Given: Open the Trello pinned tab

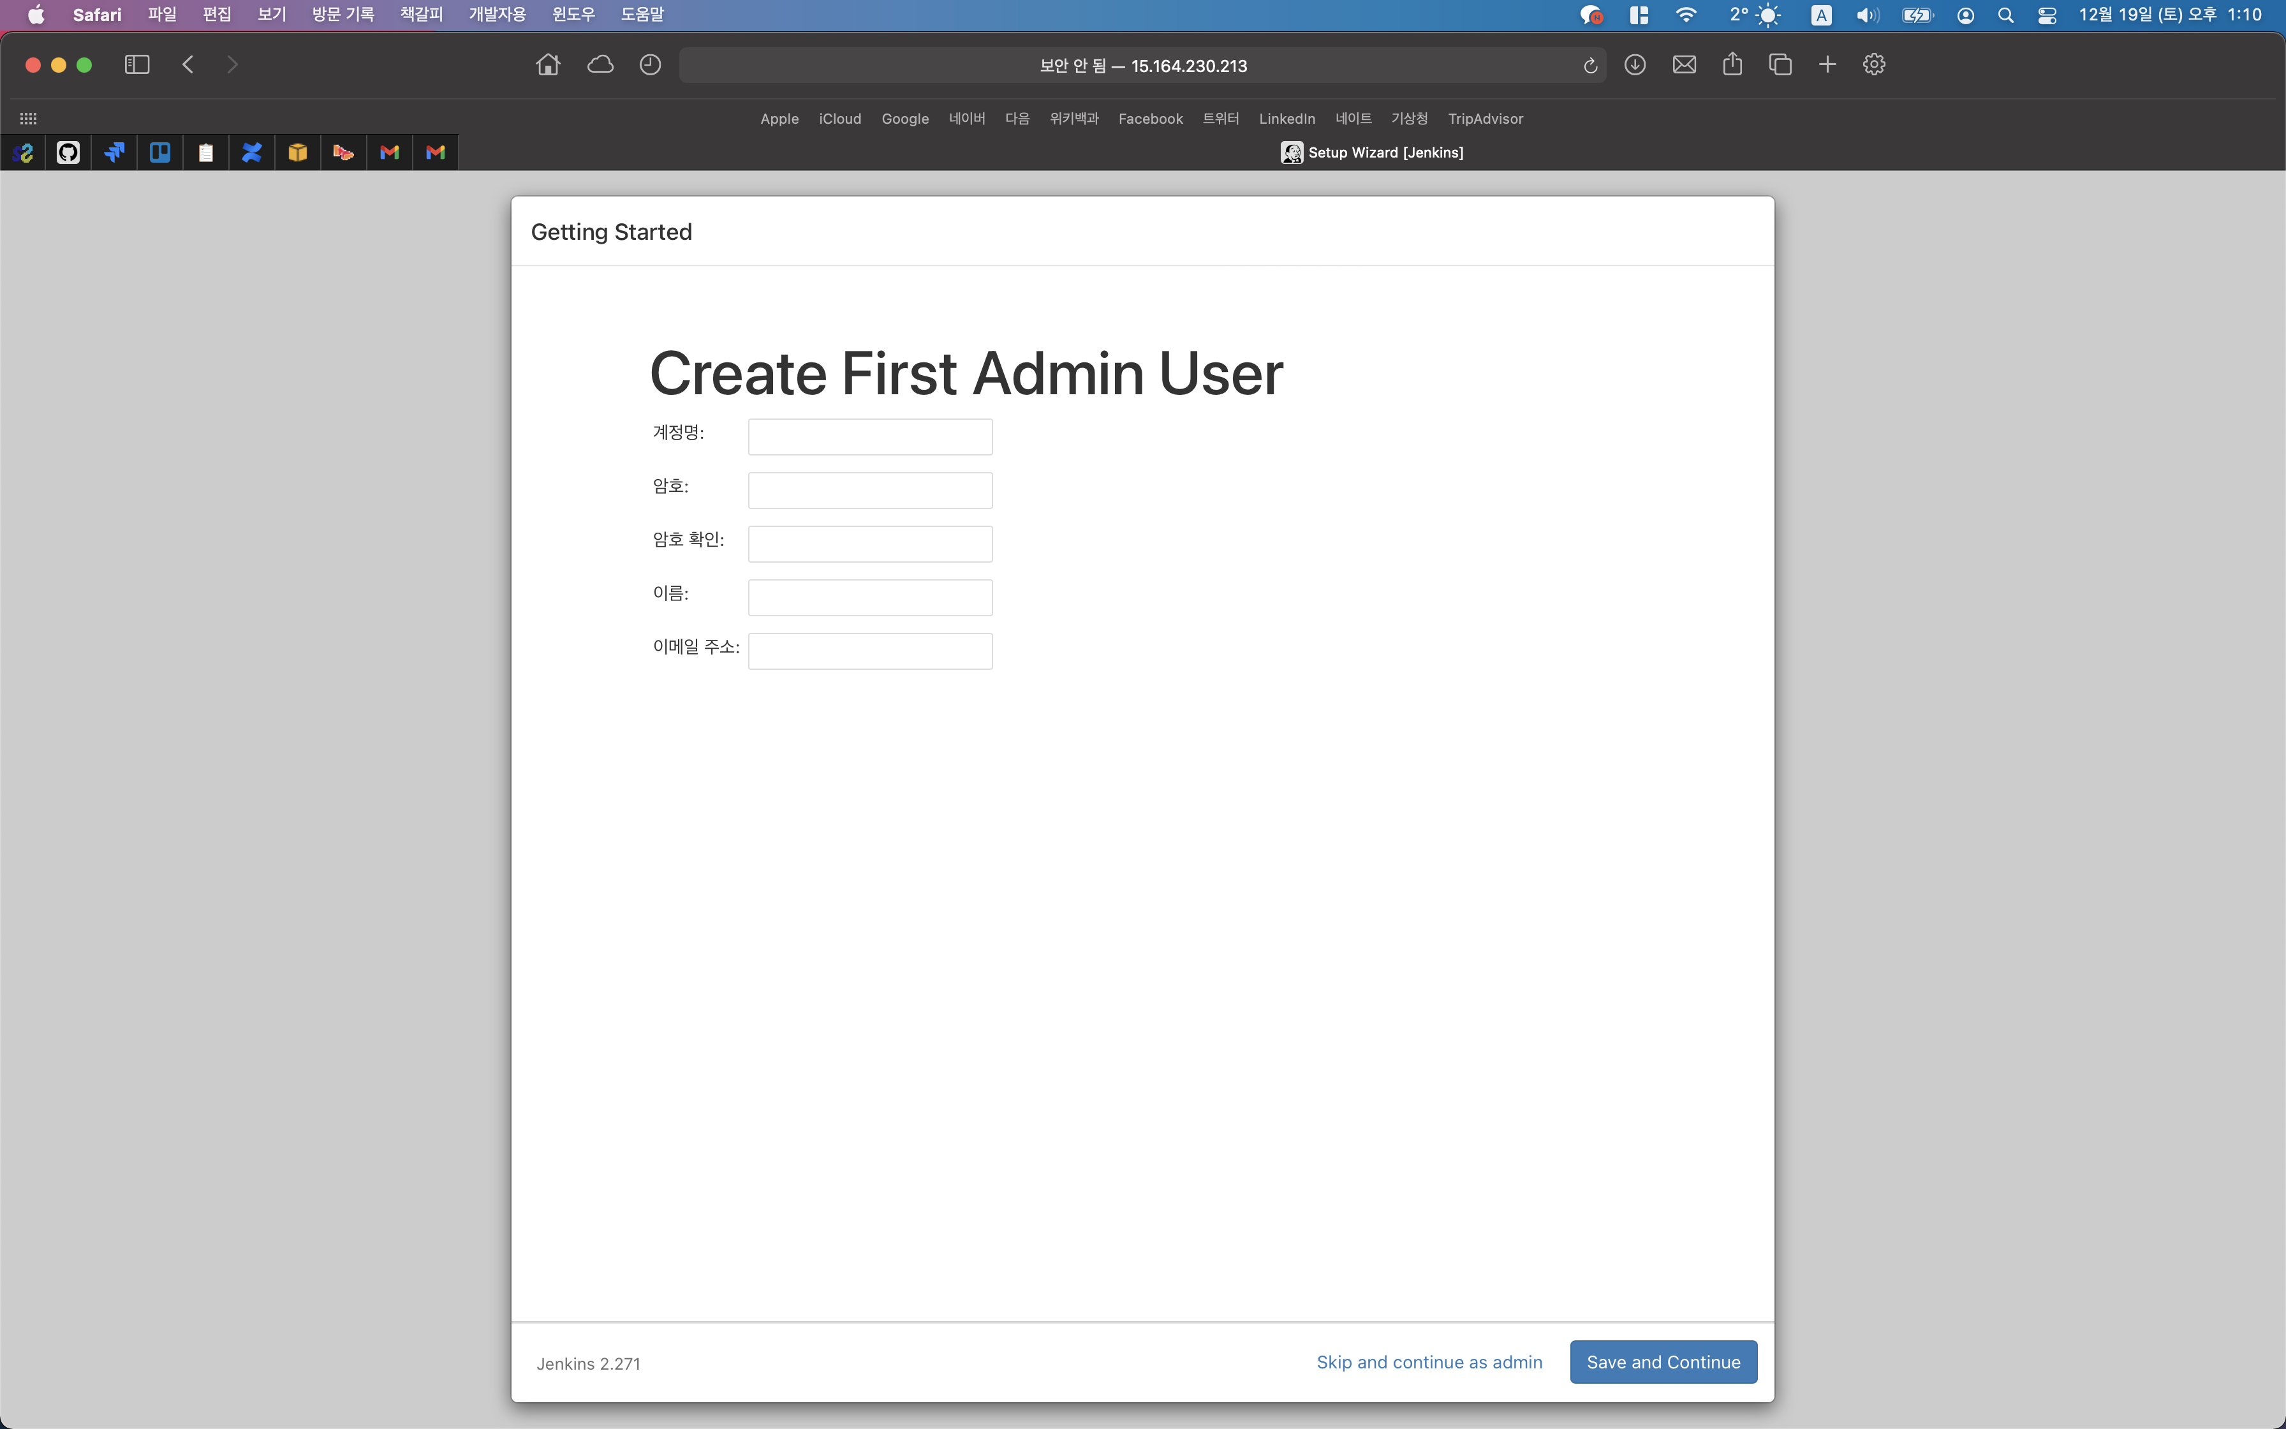Looking at the screenshot, I should point(159,152).
